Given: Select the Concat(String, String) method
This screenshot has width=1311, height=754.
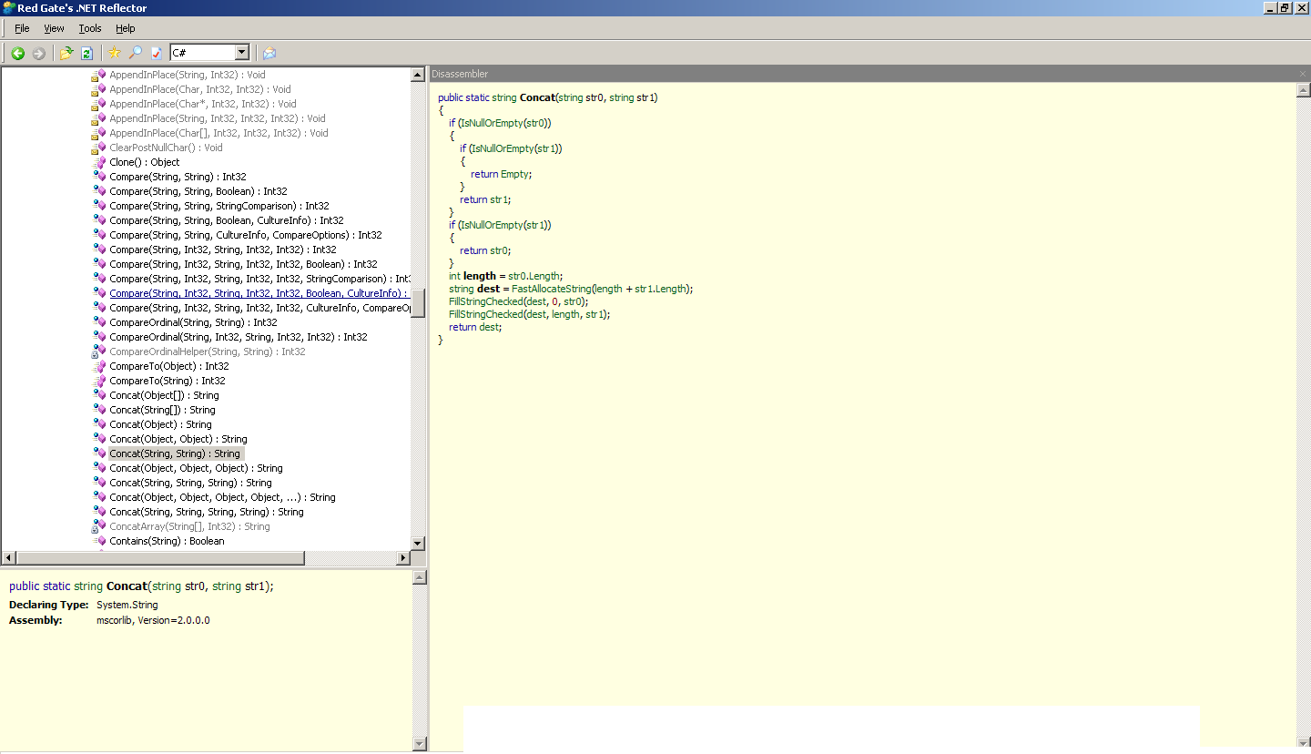Looking at the screenshot, I should tap(174, 453).
